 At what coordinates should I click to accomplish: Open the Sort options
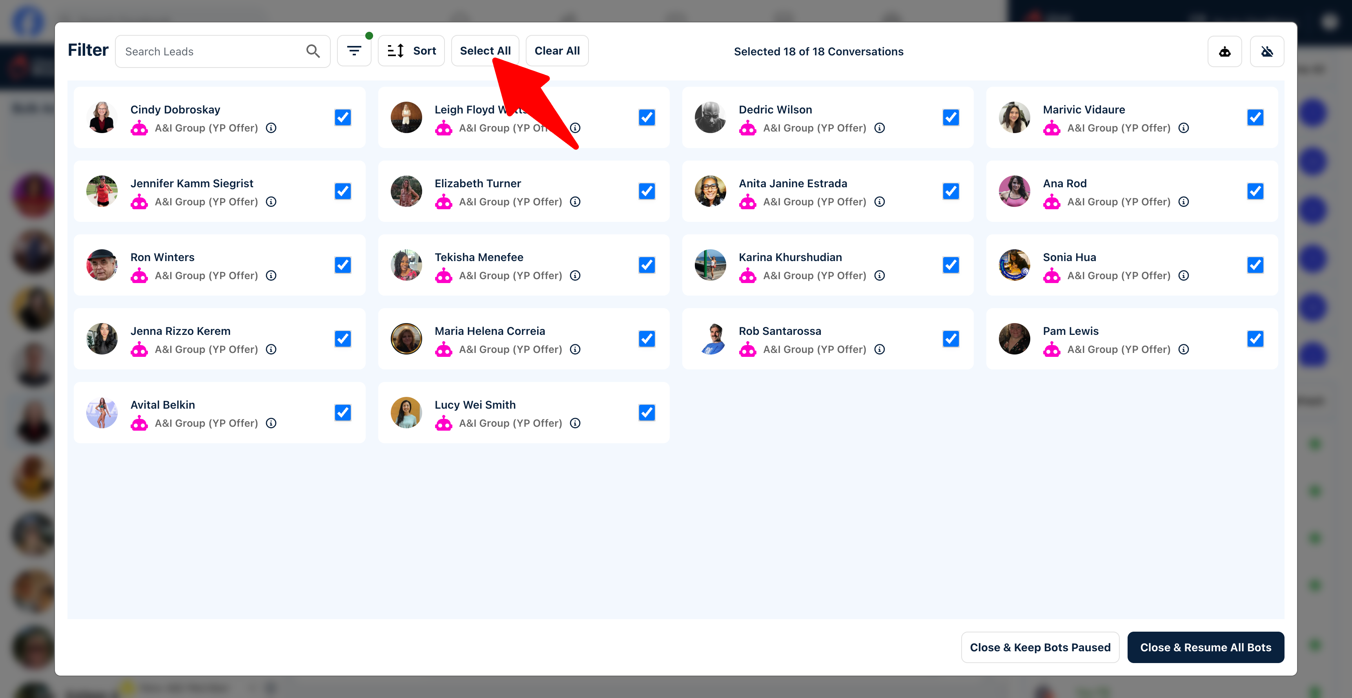[x=411, y=51]
